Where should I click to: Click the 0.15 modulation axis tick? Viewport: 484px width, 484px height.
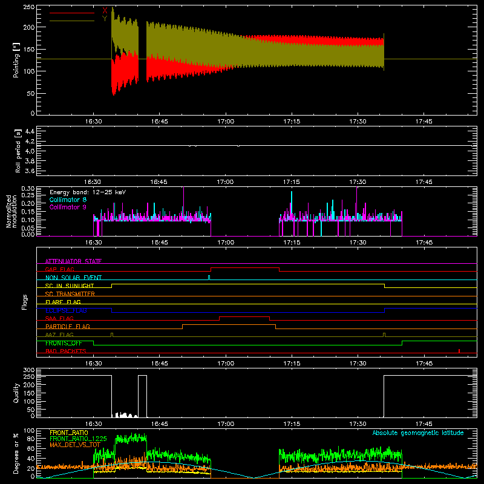click(x=28, y=211)
